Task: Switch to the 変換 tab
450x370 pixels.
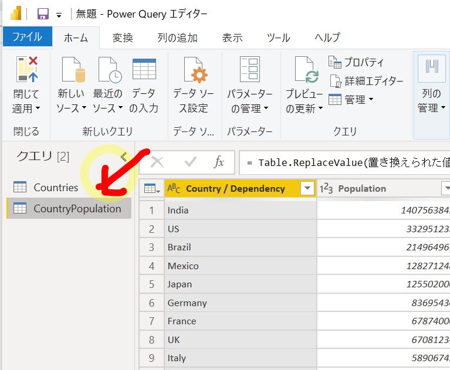Action: pos(123,38)
